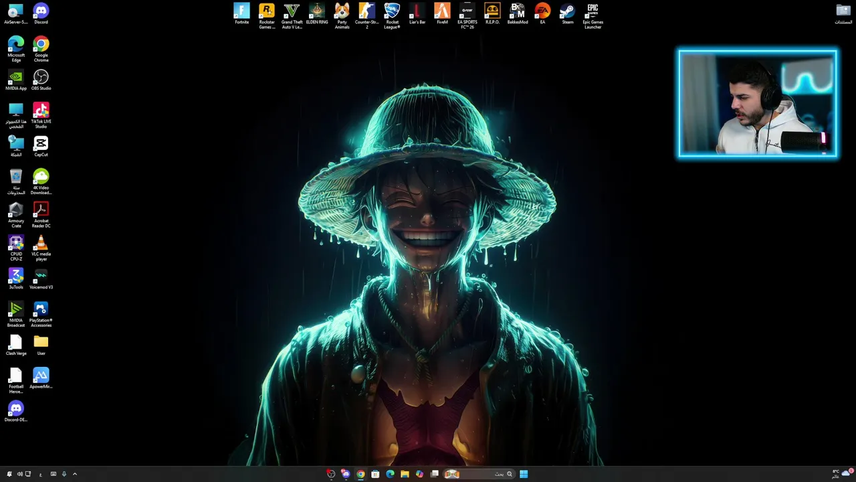Open Discord from the taskbar

[x=346, y=474]
